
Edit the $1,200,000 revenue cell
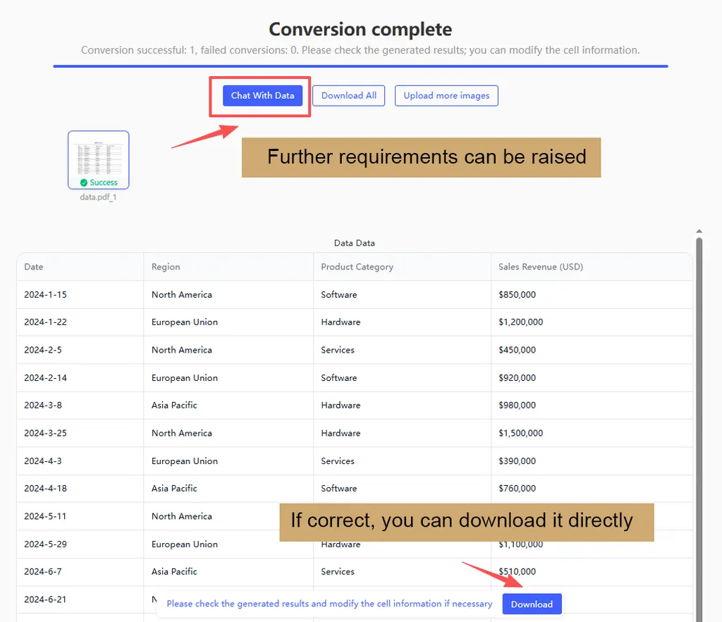click(520, 322)
